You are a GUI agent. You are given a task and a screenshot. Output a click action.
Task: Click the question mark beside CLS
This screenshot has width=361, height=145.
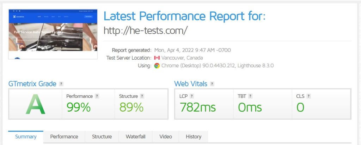309,96
